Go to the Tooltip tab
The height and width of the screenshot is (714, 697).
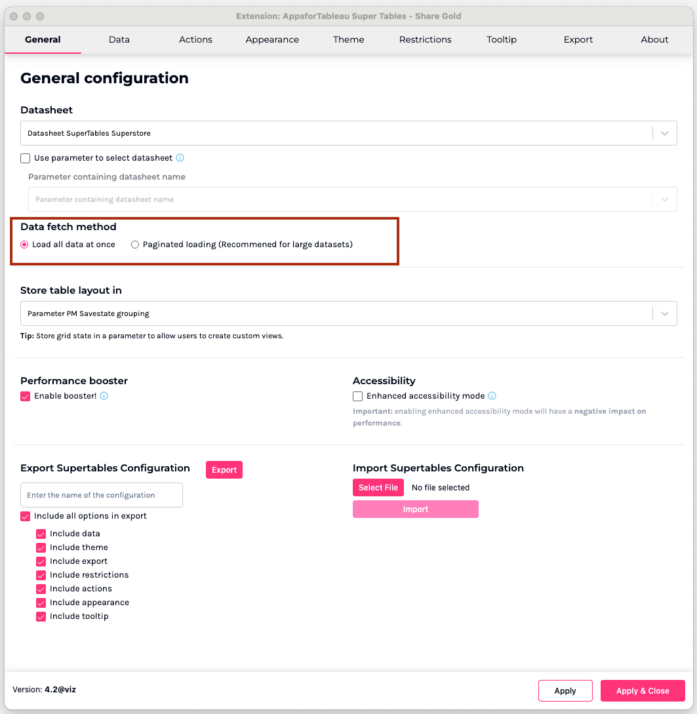(502, 39)
